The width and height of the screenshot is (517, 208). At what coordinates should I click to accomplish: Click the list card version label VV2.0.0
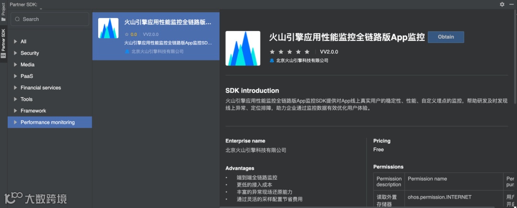coord(151,34)
